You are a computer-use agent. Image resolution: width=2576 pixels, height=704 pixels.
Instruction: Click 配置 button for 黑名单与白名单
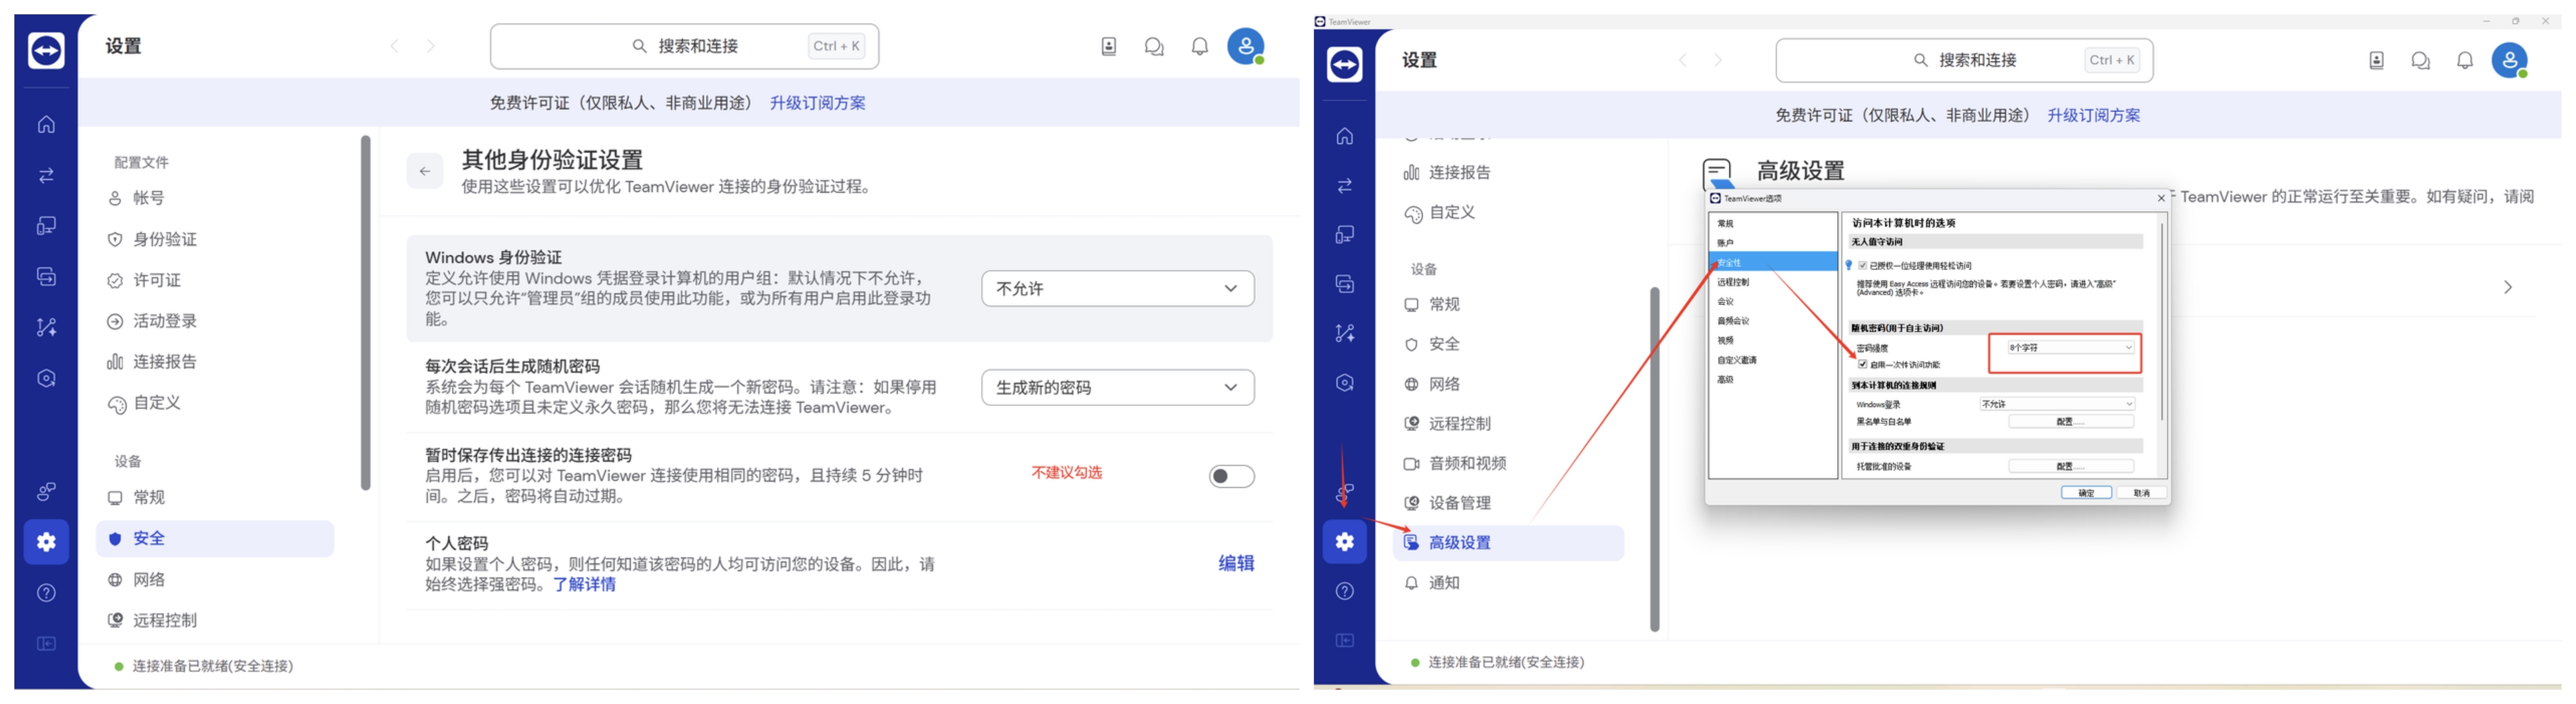2071,421
